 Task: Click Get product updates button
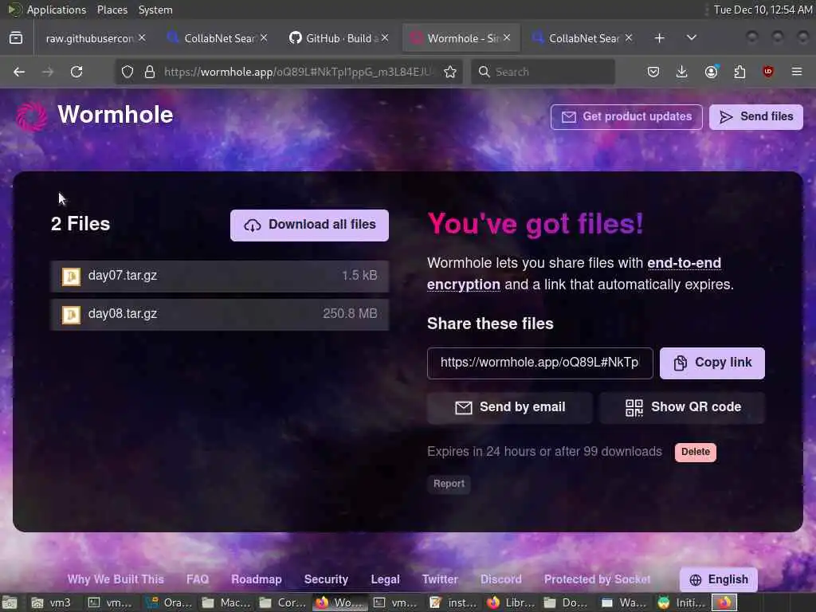click(x=626, y=117)
